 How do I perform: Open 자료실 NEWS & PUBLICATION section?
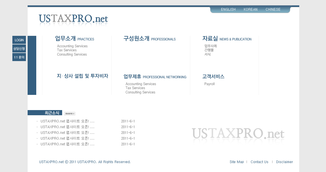point(227,39)
